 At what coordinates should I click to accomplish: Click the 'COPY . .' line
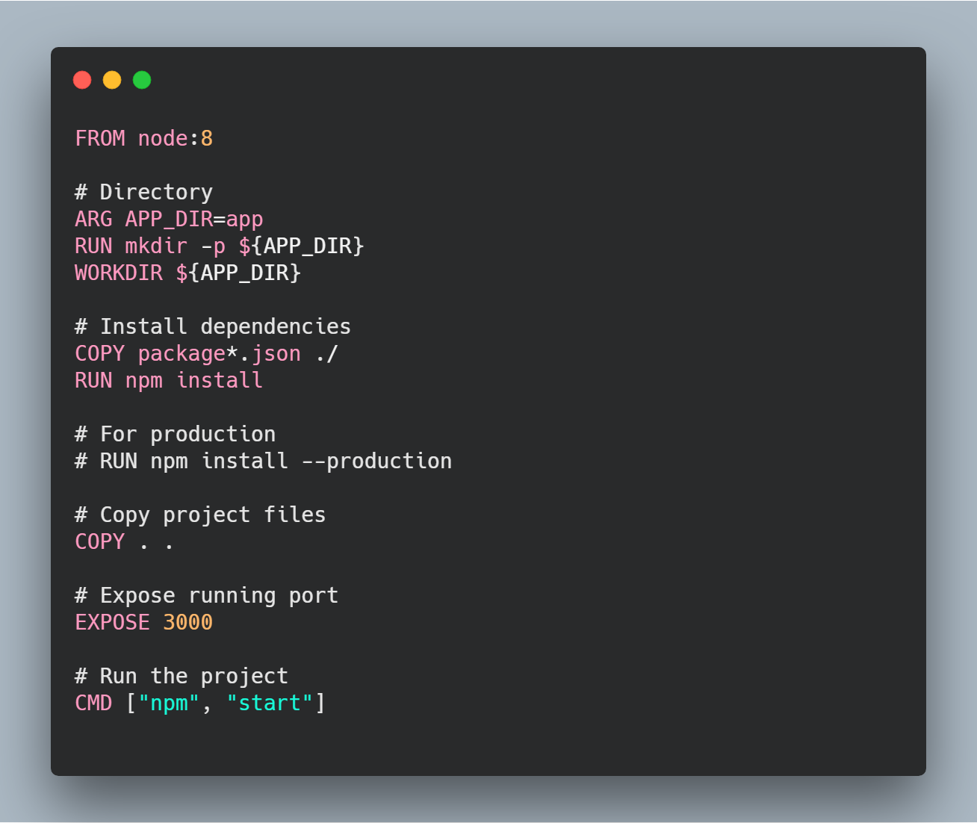(x=125, y=541)
